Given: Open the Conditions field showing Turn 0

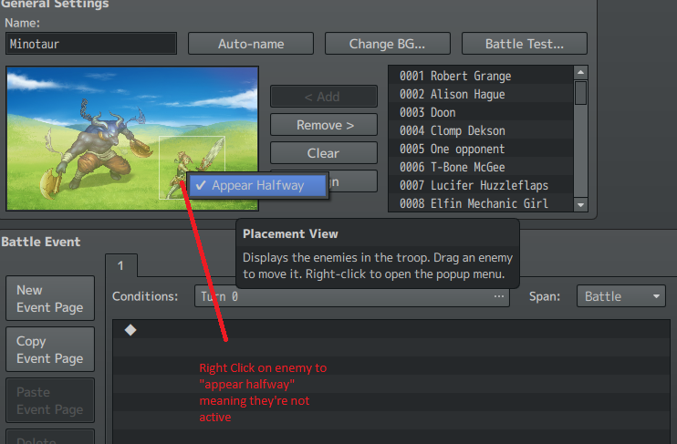Looking at the screenshot, I should point(352,296).
